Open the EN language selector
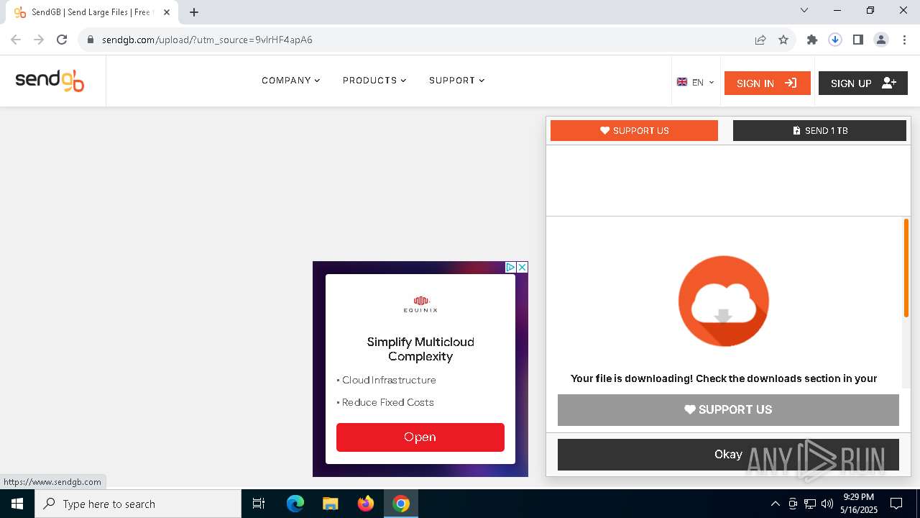The image size is (920, 518). 696,83
